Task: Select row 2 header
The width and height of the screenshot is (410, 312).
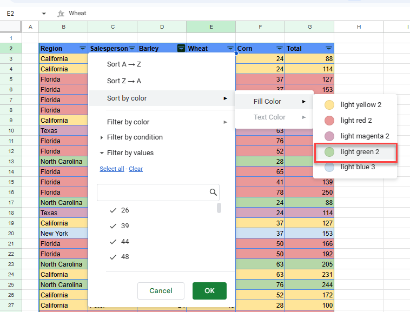Action: 11,48
